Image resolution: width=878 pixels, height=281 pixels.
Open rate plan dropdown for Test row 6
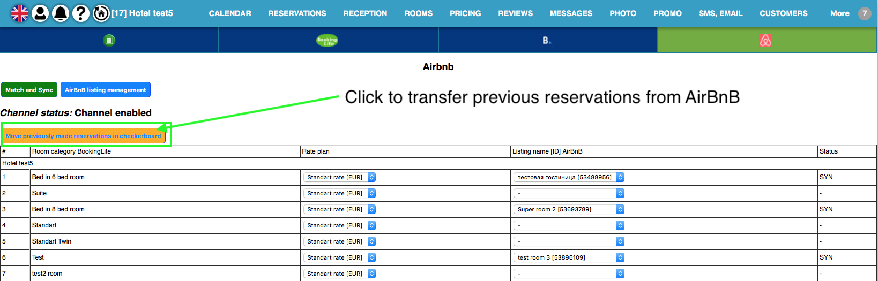[x=339, y=257]
